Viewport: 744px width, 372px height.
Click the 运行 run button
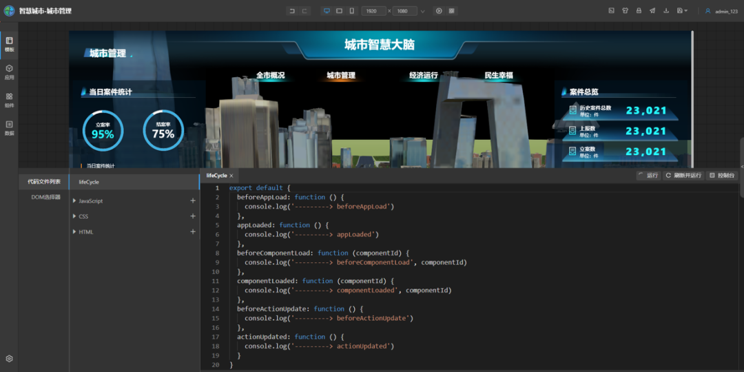(x=649, y=176)
